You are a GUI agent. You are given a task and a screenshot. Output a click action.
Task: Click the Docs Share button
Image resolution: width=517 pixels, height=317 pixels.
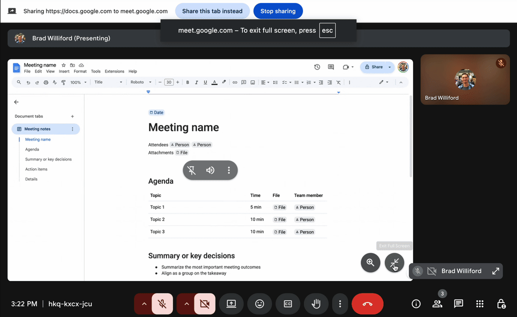(x=374, y=67)
